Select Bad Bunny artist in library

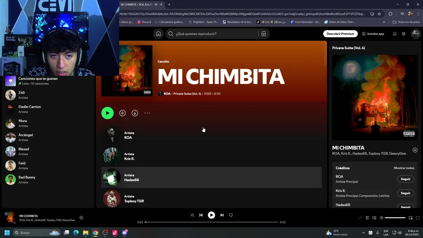[48, 179]
